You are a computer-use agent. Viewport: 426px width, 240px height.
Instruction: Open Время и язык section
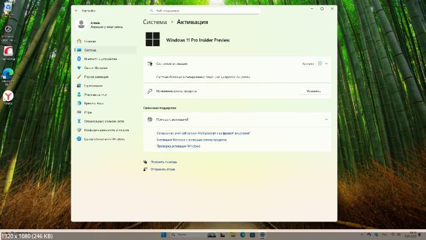tap(105, 103)
